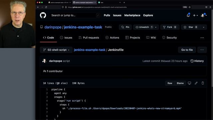Switch to the first browser tab
Viewport: 213px width, 120px height.
pos(59,2)
